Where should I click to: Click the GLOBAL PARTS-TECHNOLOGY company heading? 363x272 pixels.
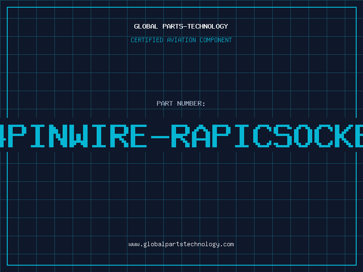coord(181,26)
